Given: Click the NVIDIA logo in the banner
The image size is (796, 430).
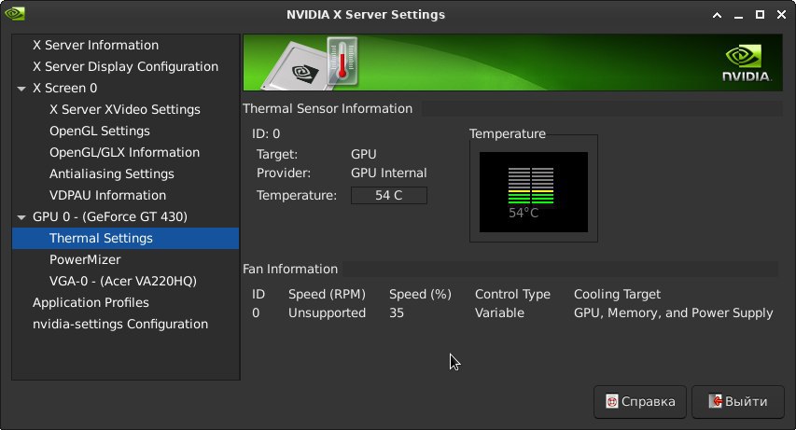Looking at the screenshot, I should (746, 62).
